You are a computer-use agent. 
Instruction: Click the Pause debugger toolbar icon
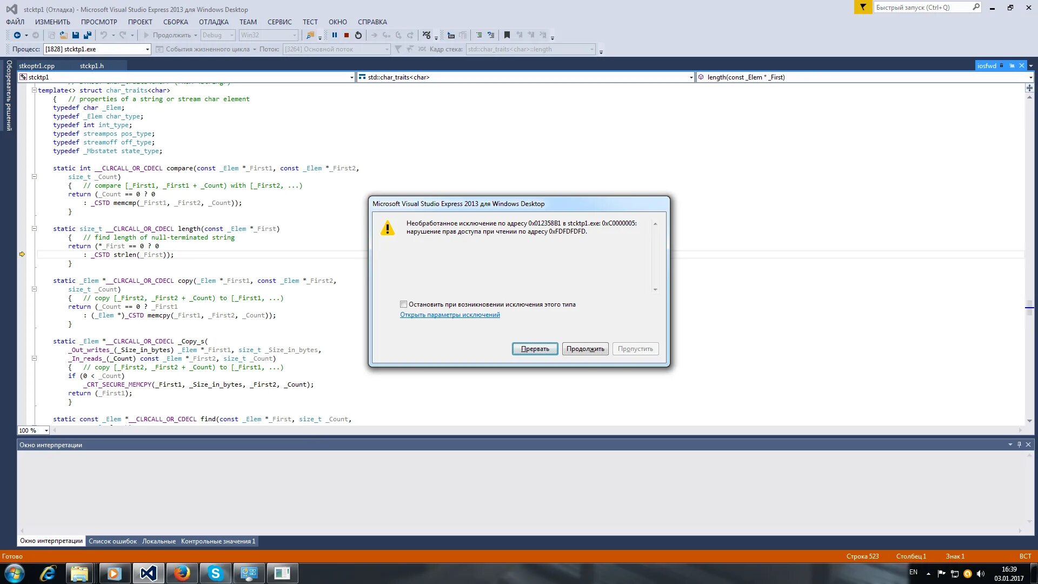(333, 35)
